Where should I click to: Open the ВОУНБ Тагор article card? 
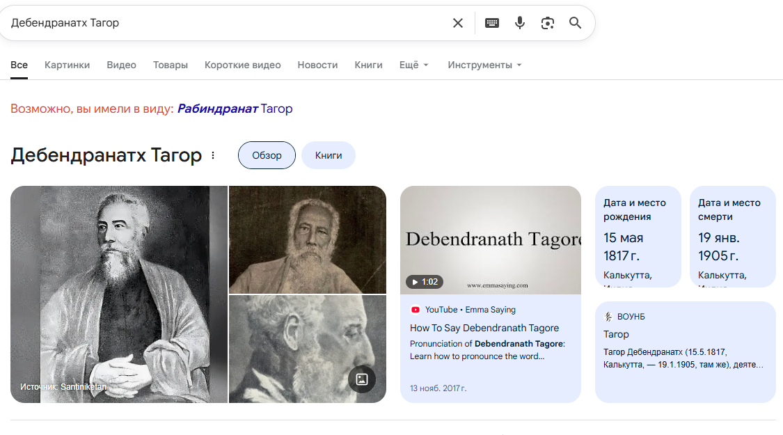click(685, 351)
